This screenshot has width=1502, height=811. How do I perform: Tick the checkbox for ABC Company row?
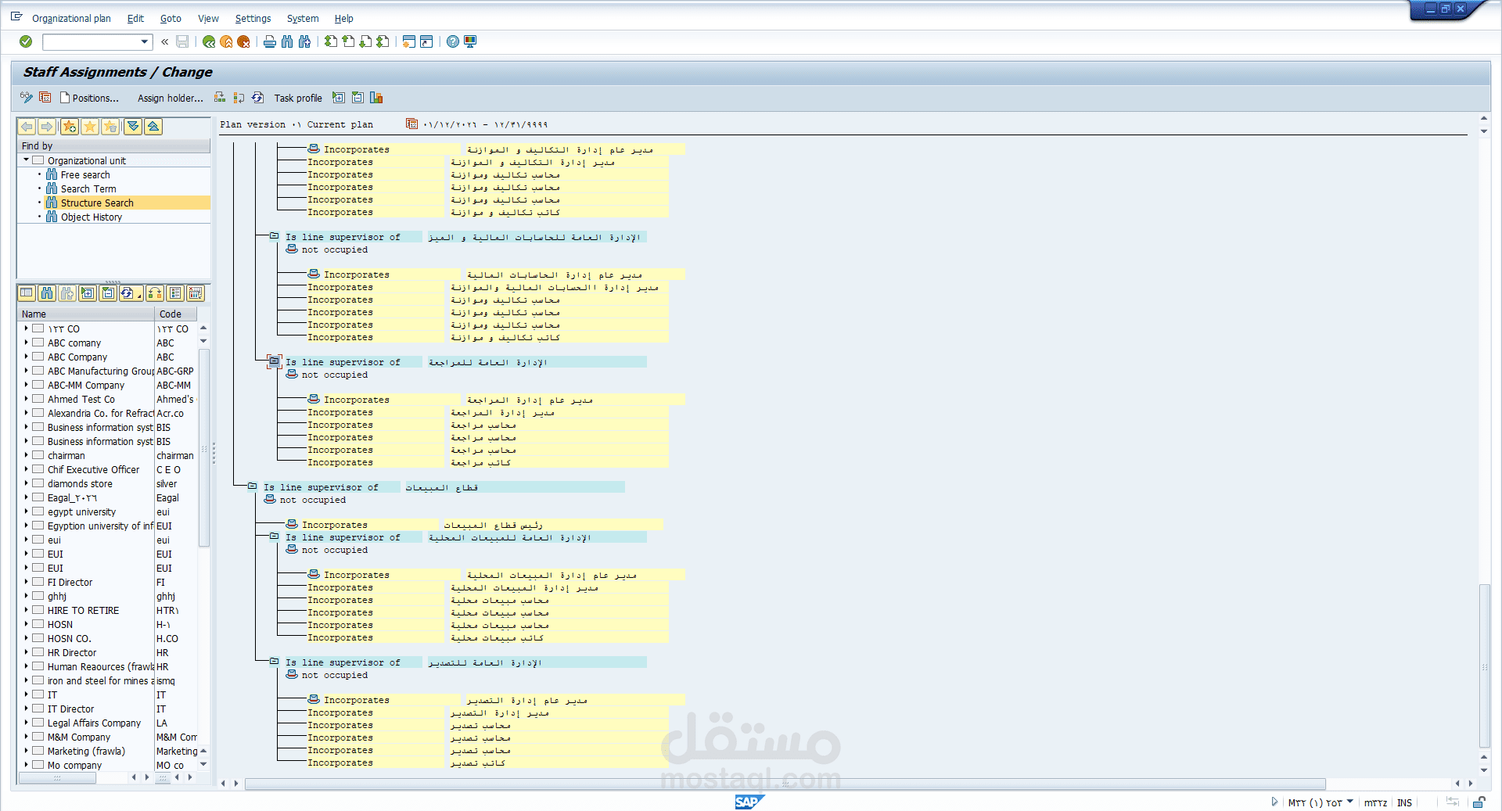coord(38,357)
